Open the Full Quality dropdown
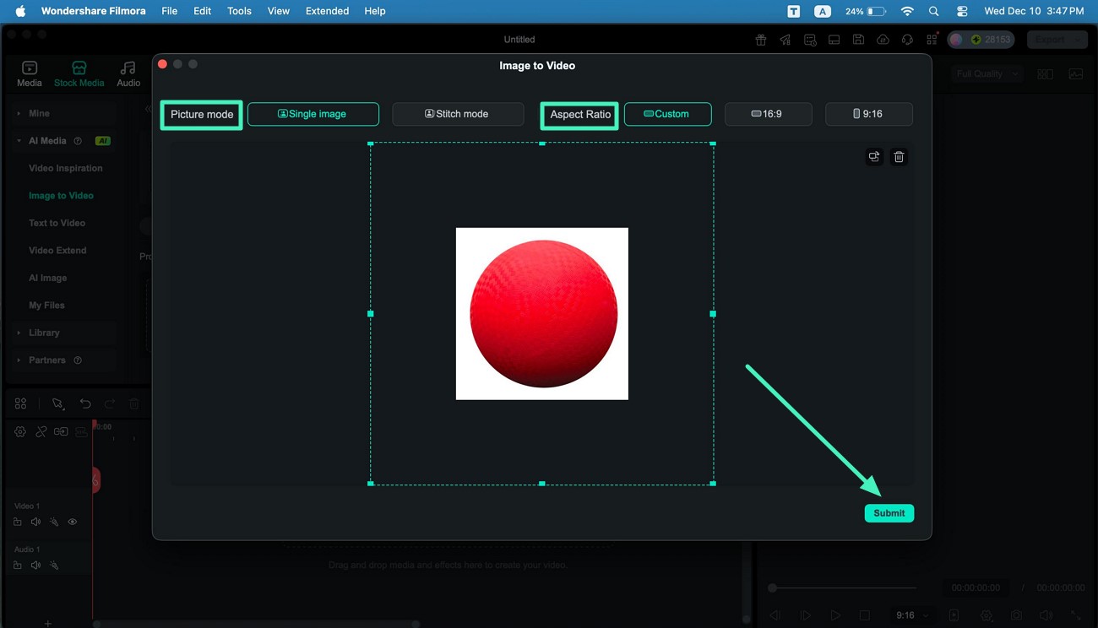This screenshot has height=628, width=1098. pos(987,74)
